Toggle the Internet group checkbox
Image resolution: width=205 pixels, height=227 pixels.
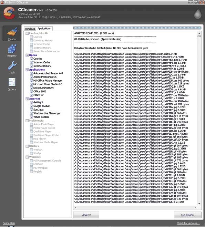27,99
